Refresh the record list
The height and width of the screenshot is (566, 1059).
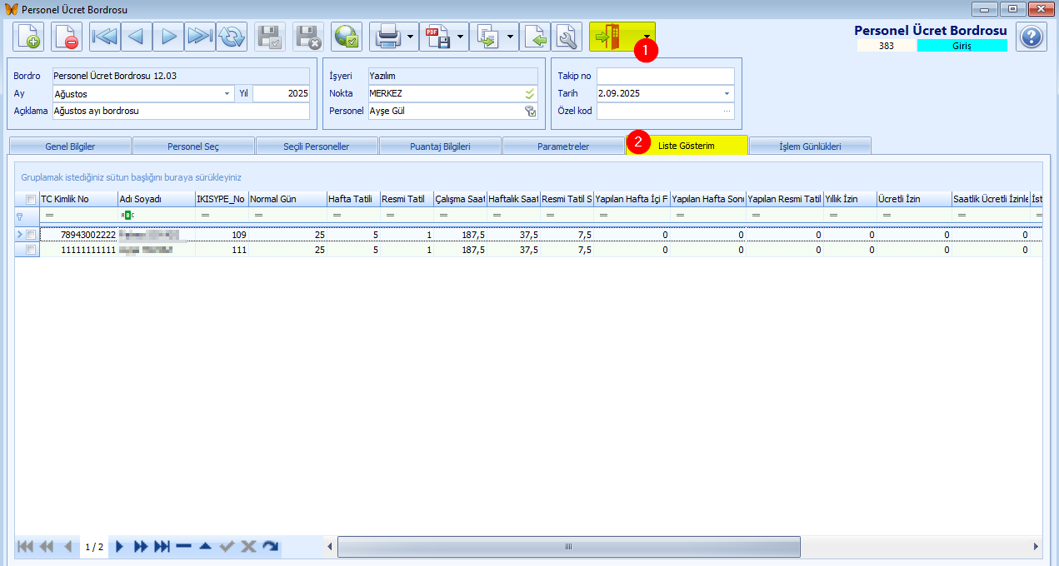click(231, 37)
